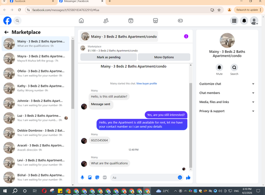Click More Options button
The height and width of the screenshot is (195, 265).
pos(164,57)
